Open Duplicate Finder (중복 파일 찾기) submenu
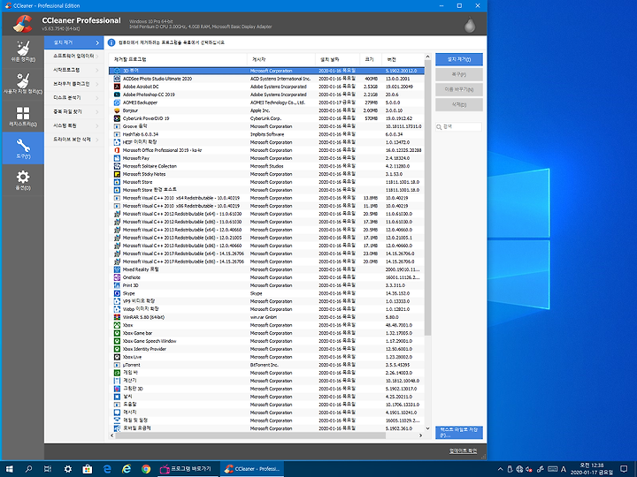This screenshot has width=637, height=477. coord(74,111)
